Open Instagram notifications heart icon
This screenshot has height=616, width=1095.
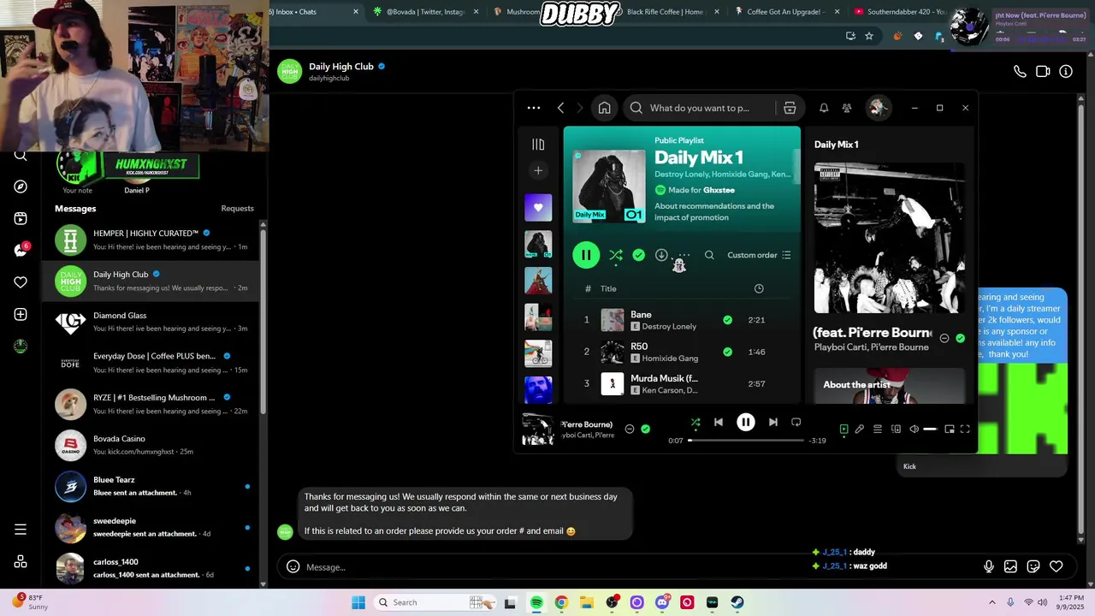pyautogui.click(x=21, y=282)
